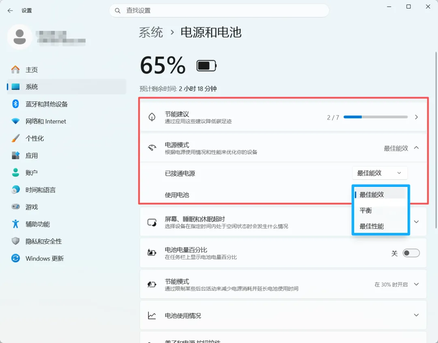
Task: Open the user profile avatar
Action: tap(19, 37)
